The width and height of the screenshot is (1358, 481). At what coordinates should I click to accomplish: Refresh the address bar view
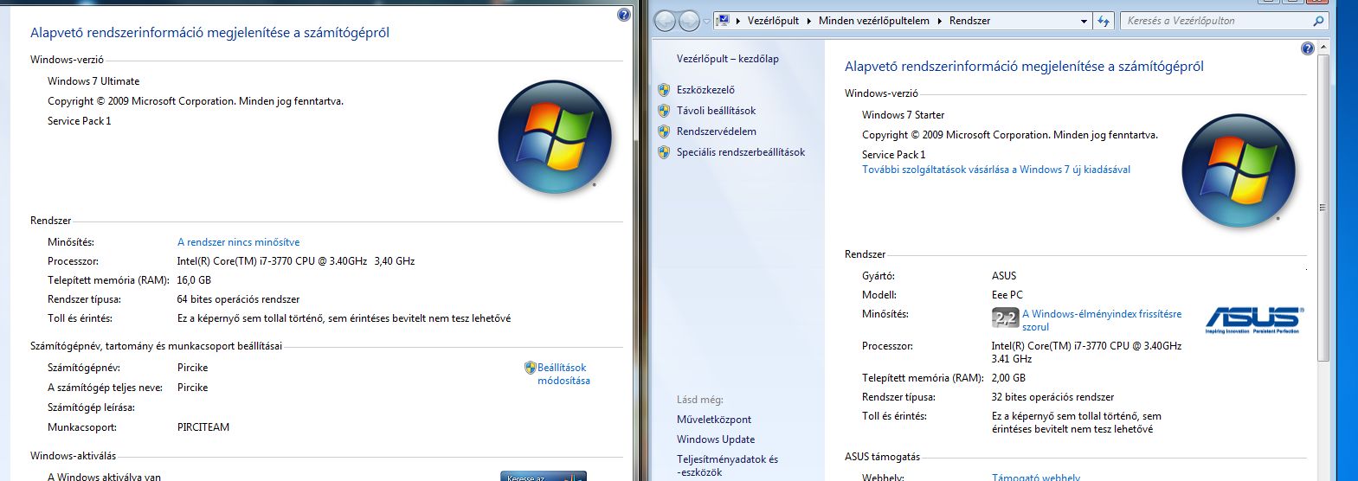(x=1104, y=21)
